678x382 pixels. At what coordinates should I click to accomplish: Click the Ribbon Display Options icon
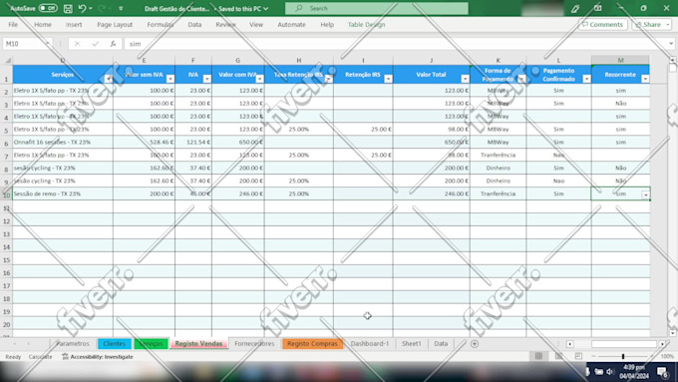(597, 8)
